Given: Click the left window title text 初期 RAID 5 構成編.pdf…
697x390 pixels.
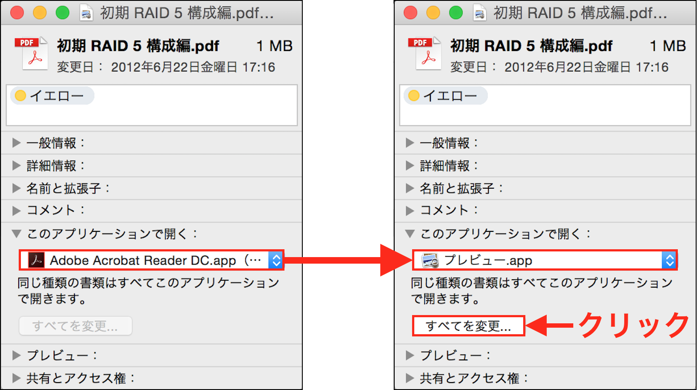Looking at the screenshot, I should pyautogui.click(x=187, y=13).
